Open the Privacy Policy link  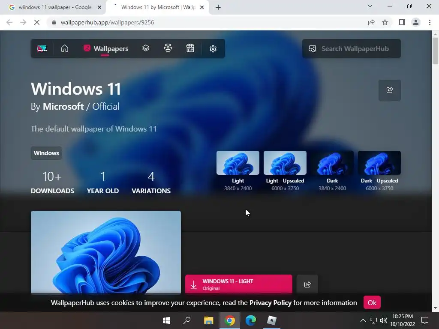pyautogui.click(x=271, y=303)
